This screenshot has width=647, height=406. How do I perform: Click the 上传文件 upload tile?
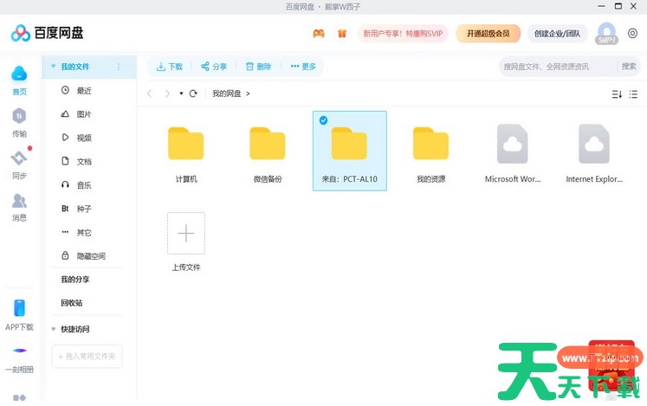click(x=186, y=234)
